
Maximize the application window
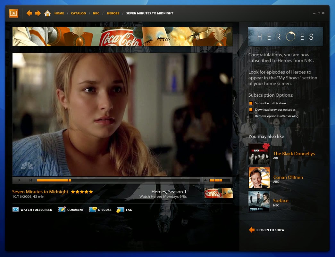[x=319, y=13]
